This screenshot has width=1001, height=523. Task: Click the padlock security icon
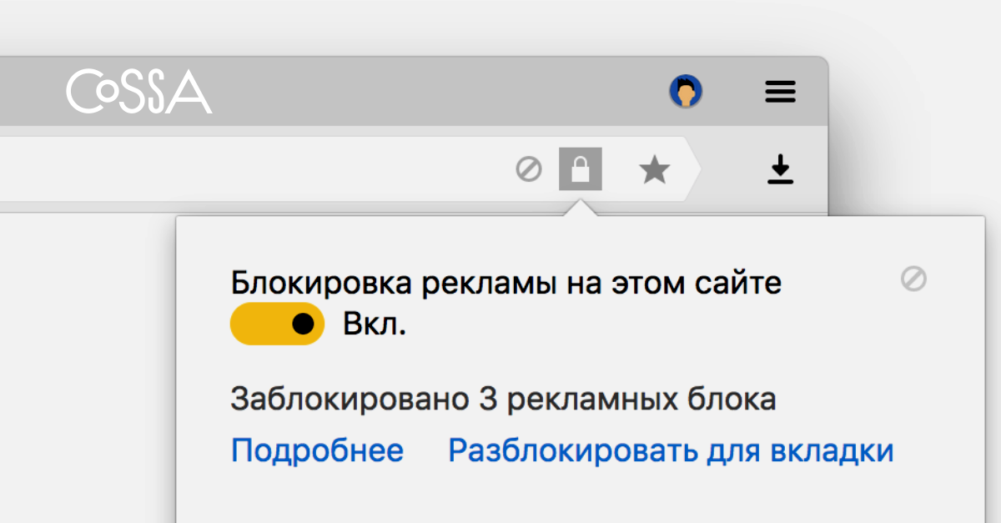tap(581, 169)
